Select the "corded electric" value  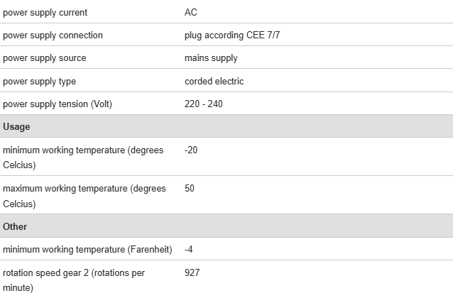214,82
